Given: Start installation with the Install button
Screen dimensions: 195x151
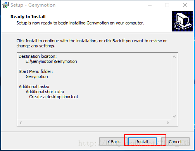Looking at the screenshot, I should point(142,142).
